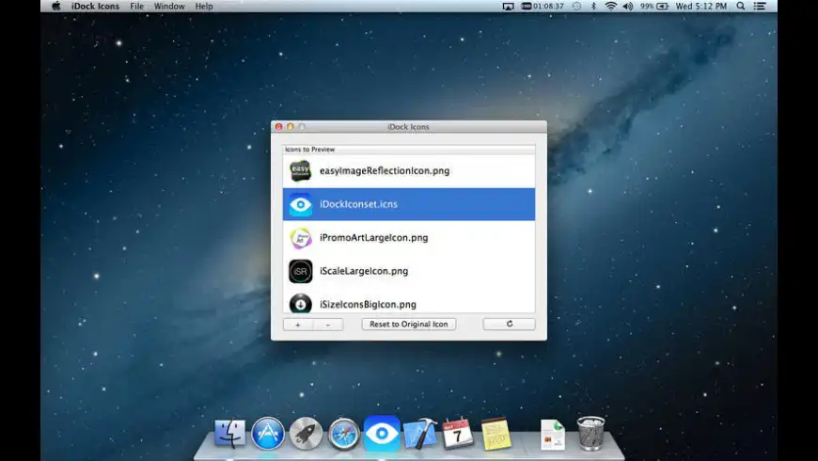
Task: Open the iDock Icons application menu
Action: pyautogui.click(x=95, y=7)
